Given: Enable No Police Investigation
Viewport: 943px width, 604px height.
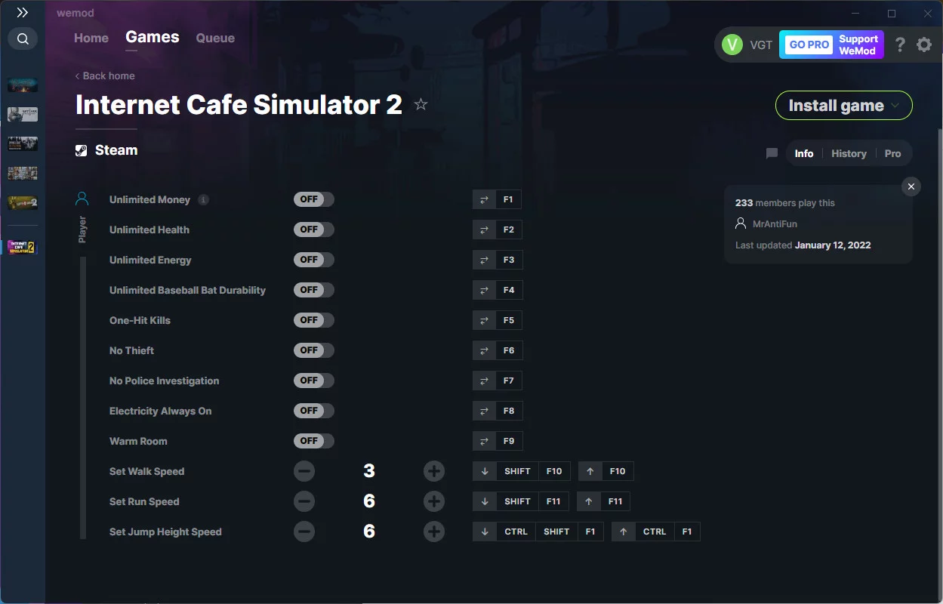Looking at the screenshot, I should (x=314, y=381).
